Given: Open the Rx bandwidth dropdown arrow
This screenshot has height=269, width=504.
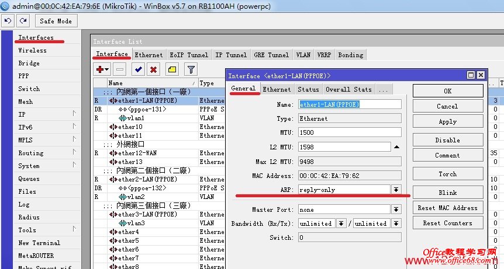Looking at the screenshot, I should (x=341, y=223).
